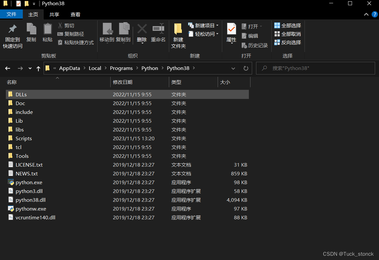Open Quick Access toolbar customize arrow
The image size is (379, 260).
(34, 4)
